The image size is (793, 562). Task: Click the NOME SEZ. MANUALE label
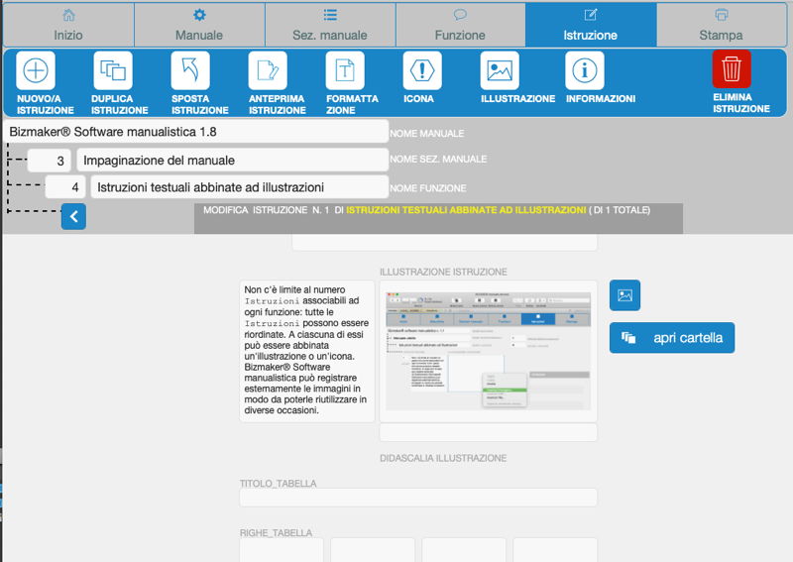[x=438, y=159]
